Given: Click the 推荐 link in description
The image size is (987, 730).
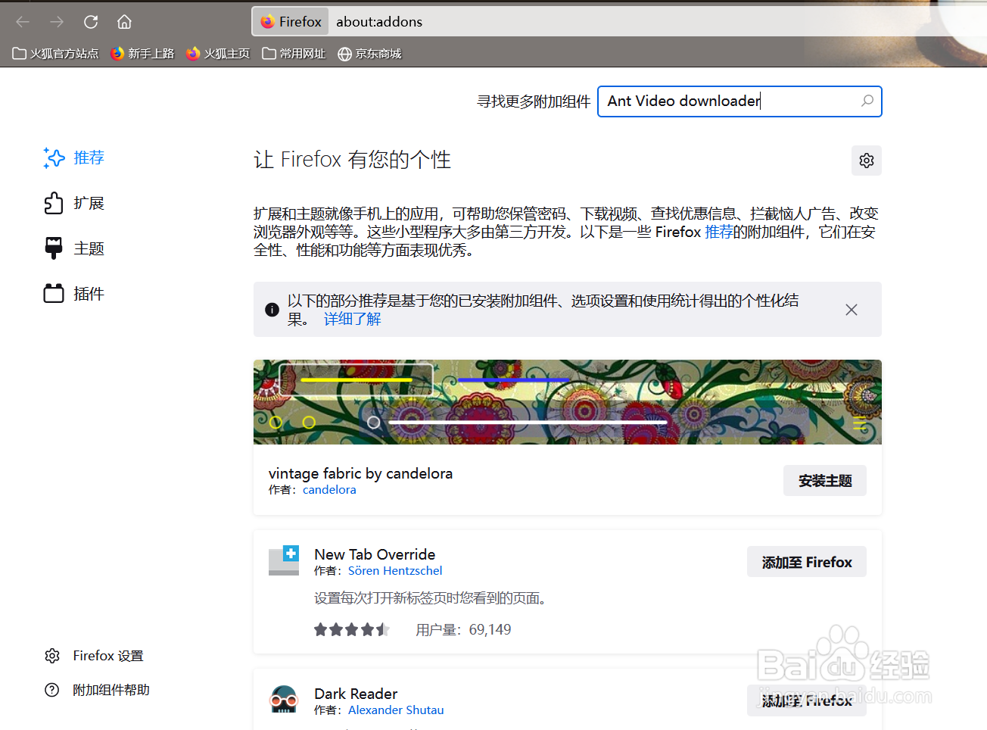Looking at the screenshot, I should pyautogui.click(x=718, y=232).
